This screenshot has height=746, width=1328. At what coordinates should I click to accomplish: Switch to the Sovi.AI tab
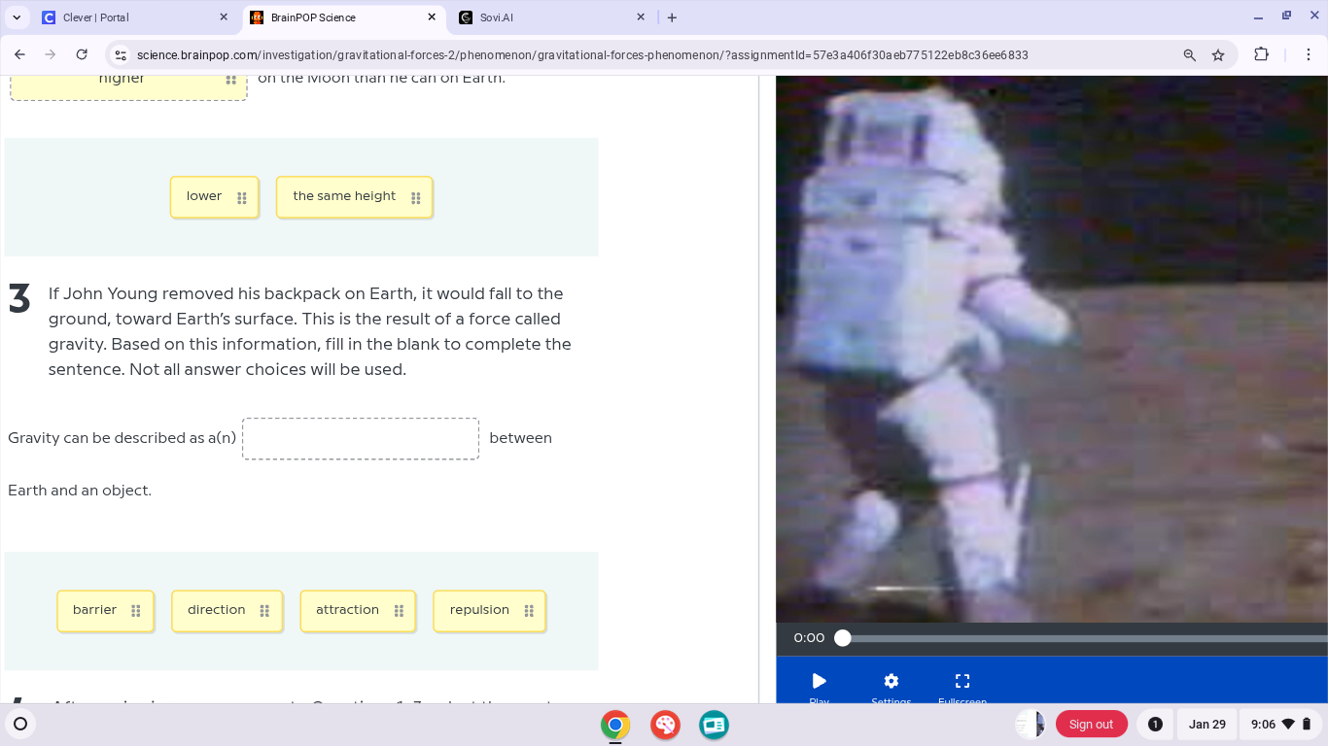[544, 17]
